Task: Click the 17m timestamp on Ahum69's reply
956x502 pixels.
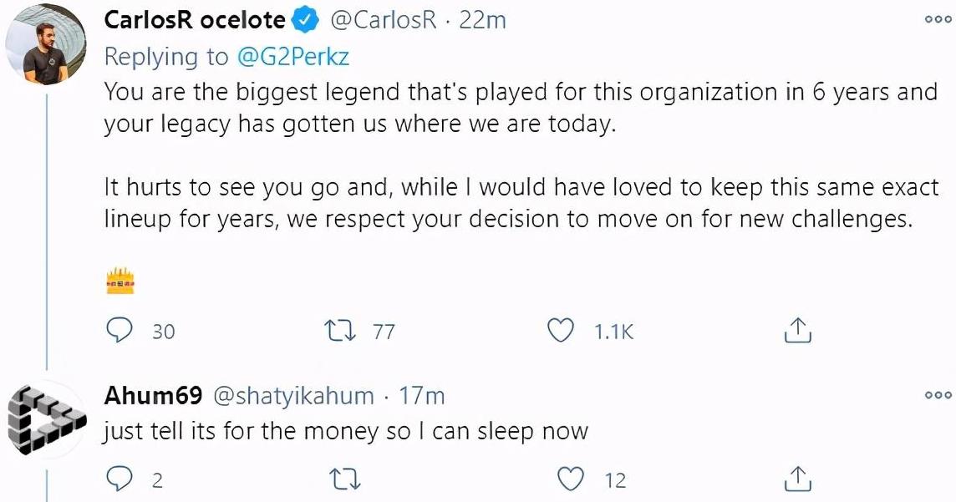Action: [x=422, y=395]
